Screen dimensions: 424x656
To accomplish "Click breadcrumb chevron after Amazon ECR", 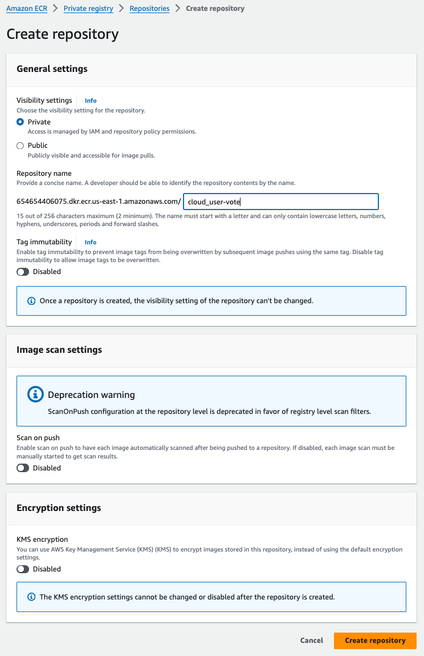I will click(x=56, y=9).
